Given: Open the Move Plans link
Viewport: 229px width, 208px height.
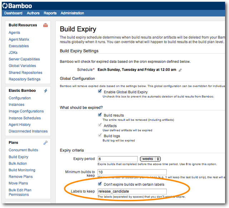Looking at the screenshot, I should [18, 183].
